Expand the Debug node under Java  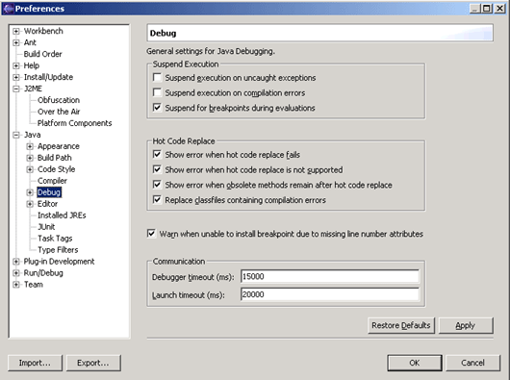(x=30, y=192)
